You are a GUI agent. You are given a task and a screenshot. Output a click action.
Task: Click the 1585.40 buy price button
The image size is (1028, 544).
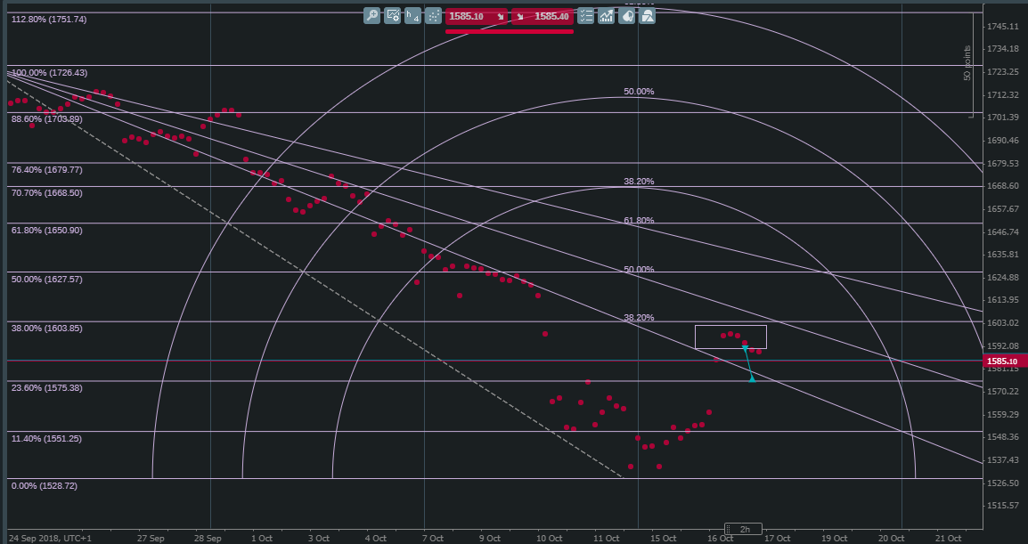pos(543,16)
